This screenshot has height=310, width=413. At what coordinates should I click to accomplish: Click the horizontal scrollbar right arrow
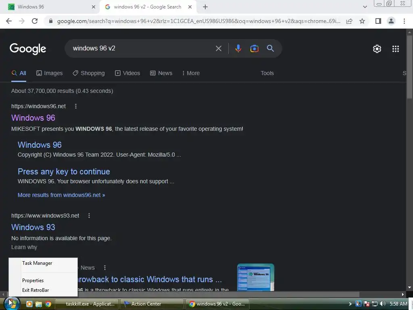point(403,294)
